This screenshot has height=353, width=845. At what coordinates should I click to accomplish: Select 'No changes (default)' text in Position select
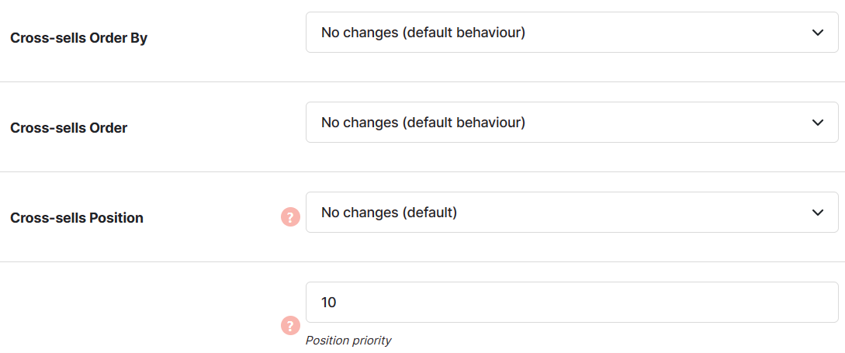(x=389, y=213)
